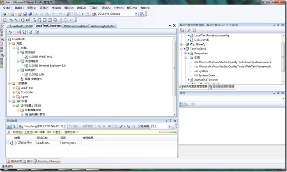Expand the Agent counter set node
Viewport: 287px width, 172px height.
coord(14,97)
